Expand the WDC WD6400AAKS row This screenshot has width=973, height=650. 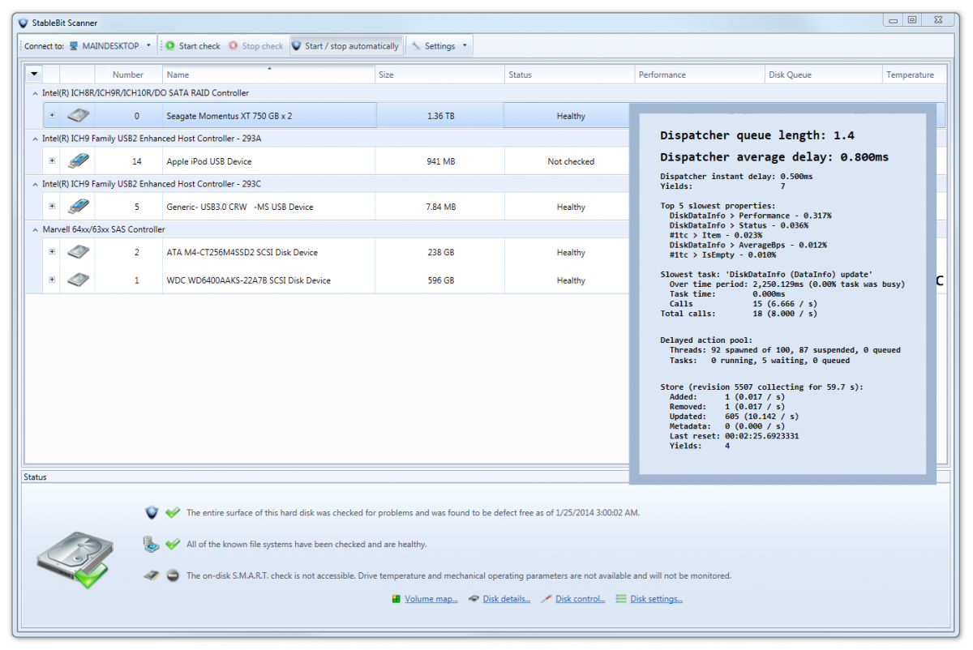click(52, 280)
